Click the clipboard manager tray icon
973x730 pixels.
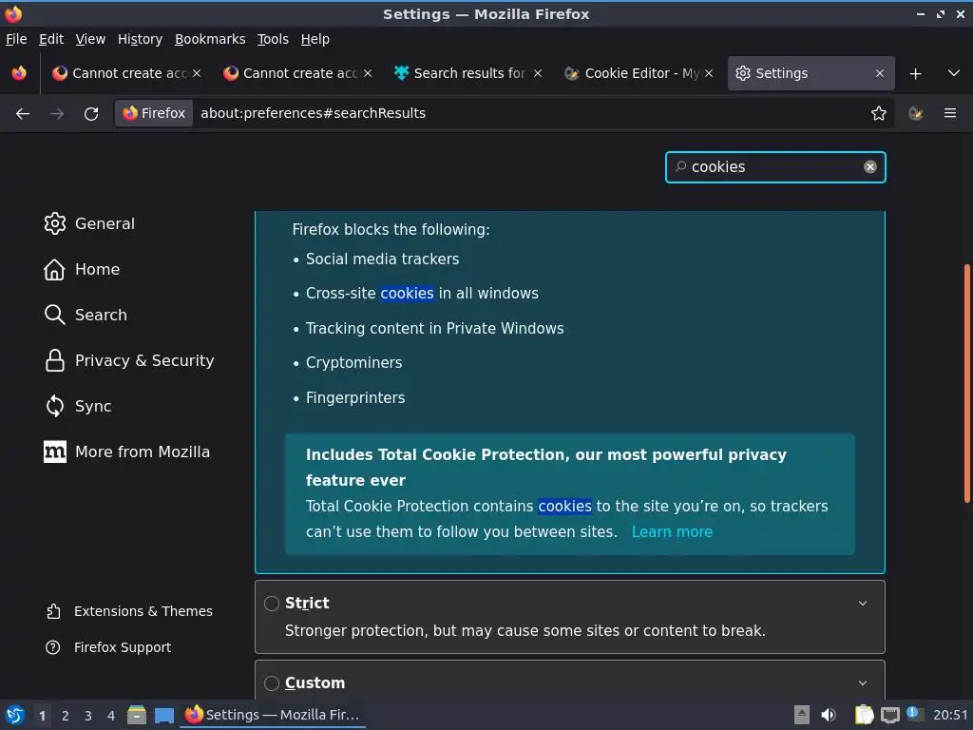[x=864, y=715]
